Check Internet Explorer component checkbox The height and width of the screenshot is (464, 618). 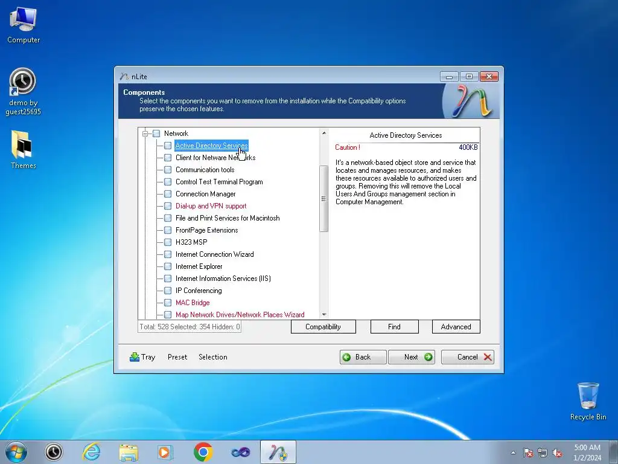pos(168,266)
